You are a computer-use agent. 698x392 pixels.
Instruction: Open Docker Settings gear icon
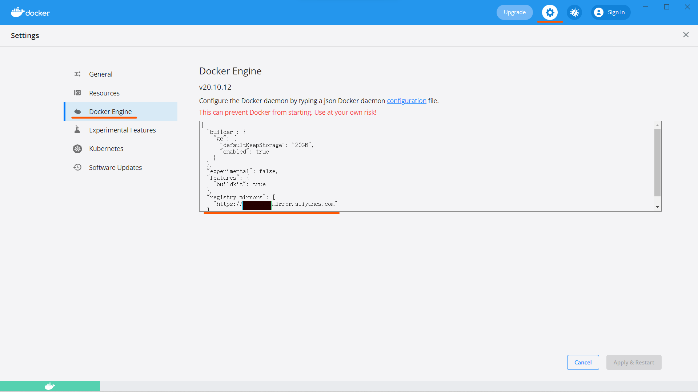click(x=549, y=12)
